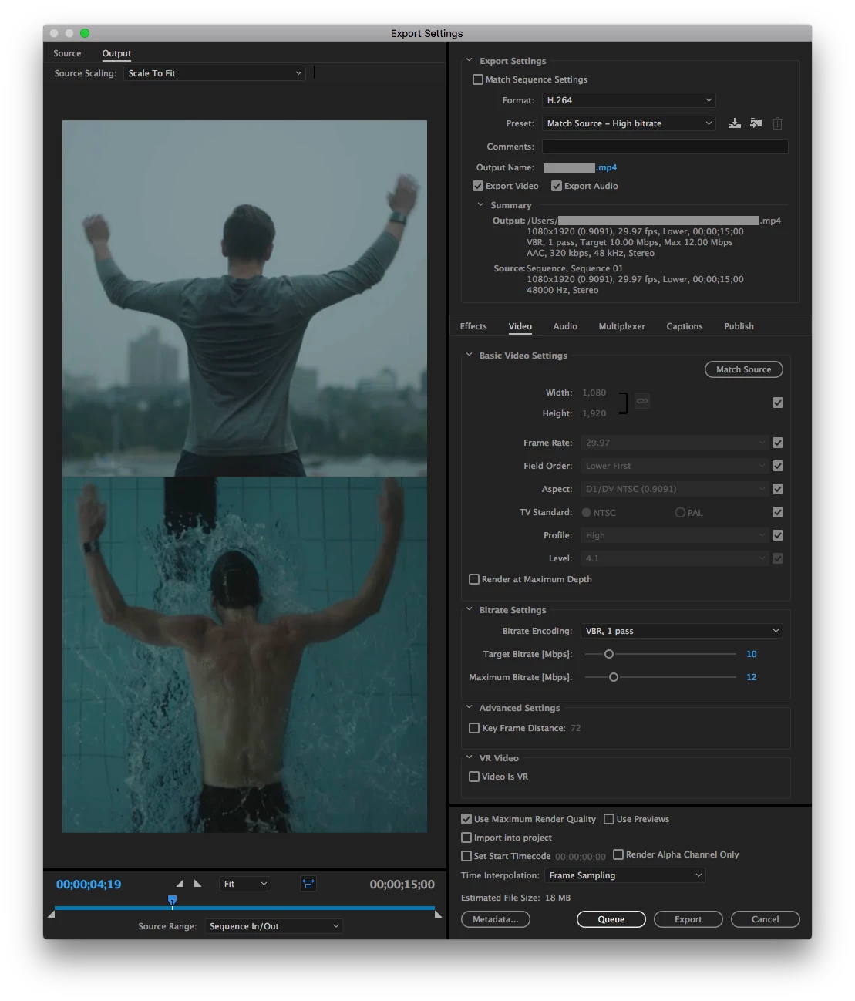Click the Set In Point triangle icon
The width and height of the screenshot is (855, 1001).
180,884
